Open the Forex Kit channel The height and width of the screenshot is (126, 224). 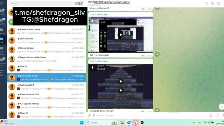47,115
